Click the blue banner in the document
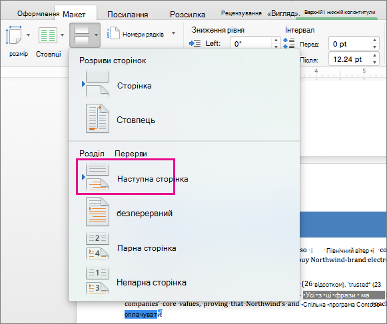This screenshot has height=324, width=387. coord(343,224)
